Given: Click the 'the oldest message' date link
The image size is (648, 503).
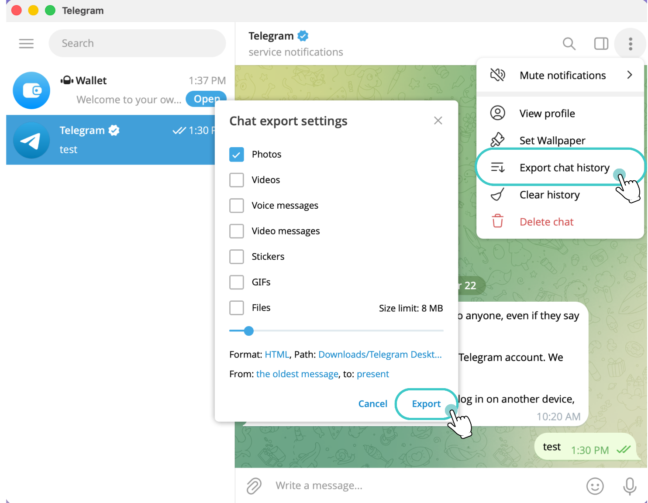Looking at the screenshot, I should pyautogui.click(x=297, y=374).
